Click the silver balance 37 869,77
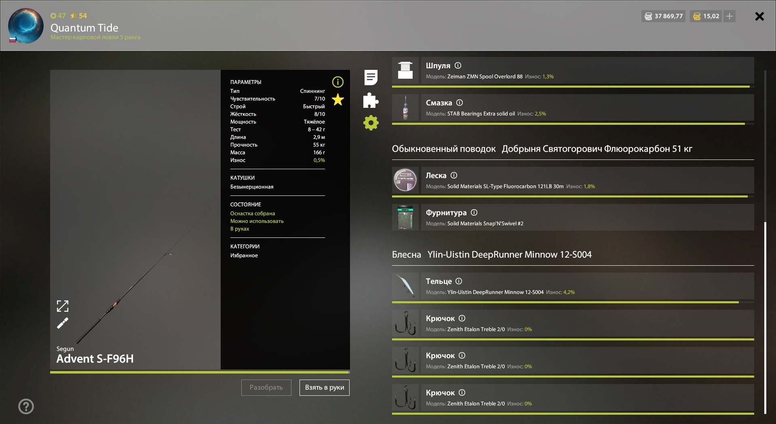776x424 pixels. [663, 16]
